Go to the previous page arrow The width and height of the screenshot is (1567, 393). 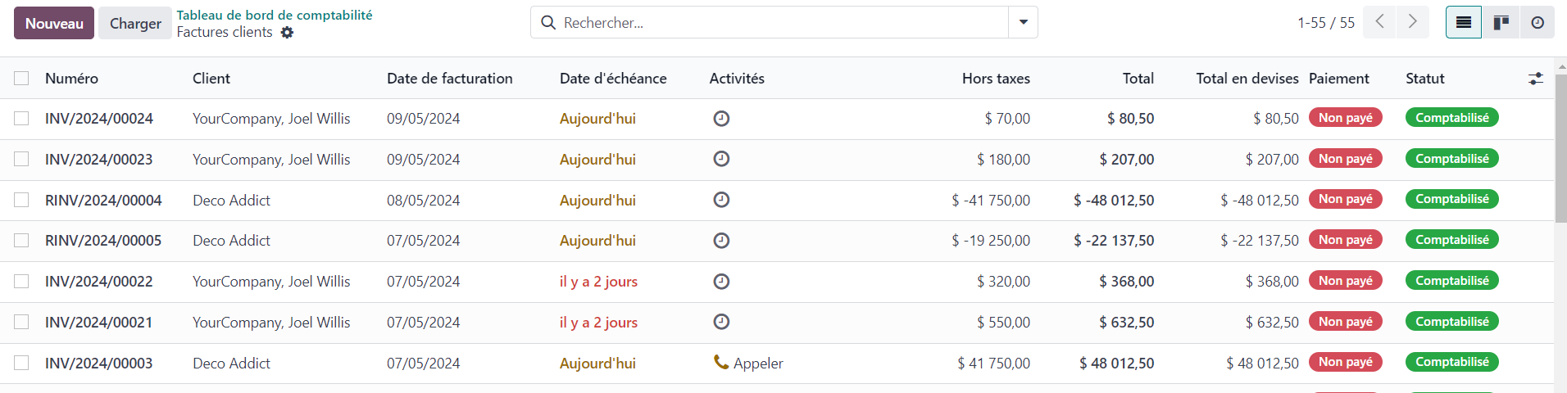tap(1380, 22)
